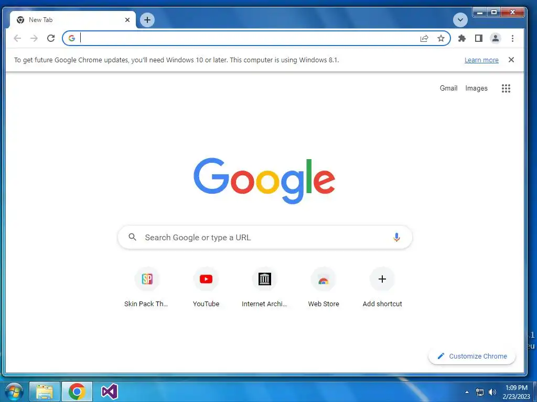Screen dimensions: 537x402
Task: Click the Google logo
Action: coord(264,181)
